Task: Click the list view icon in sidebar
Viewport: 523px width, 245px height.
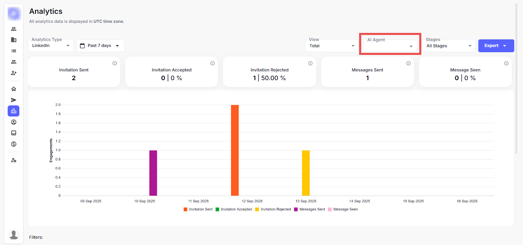Action: (14, 51)
